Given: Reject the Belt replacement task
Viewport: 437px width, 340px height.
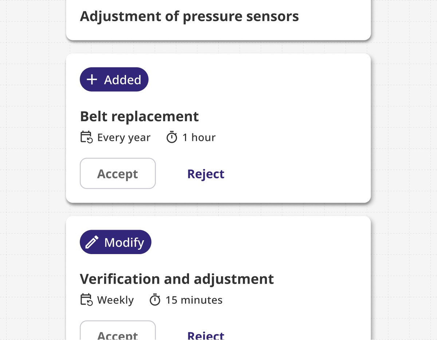Looking at the screenshot, I should 206,174.
